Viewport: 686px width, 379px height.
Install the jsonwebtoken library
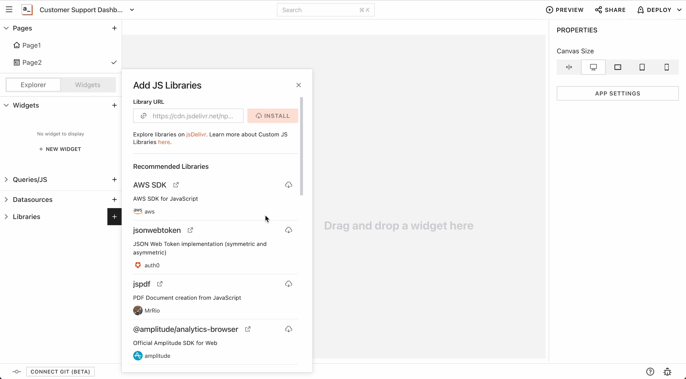288,230
